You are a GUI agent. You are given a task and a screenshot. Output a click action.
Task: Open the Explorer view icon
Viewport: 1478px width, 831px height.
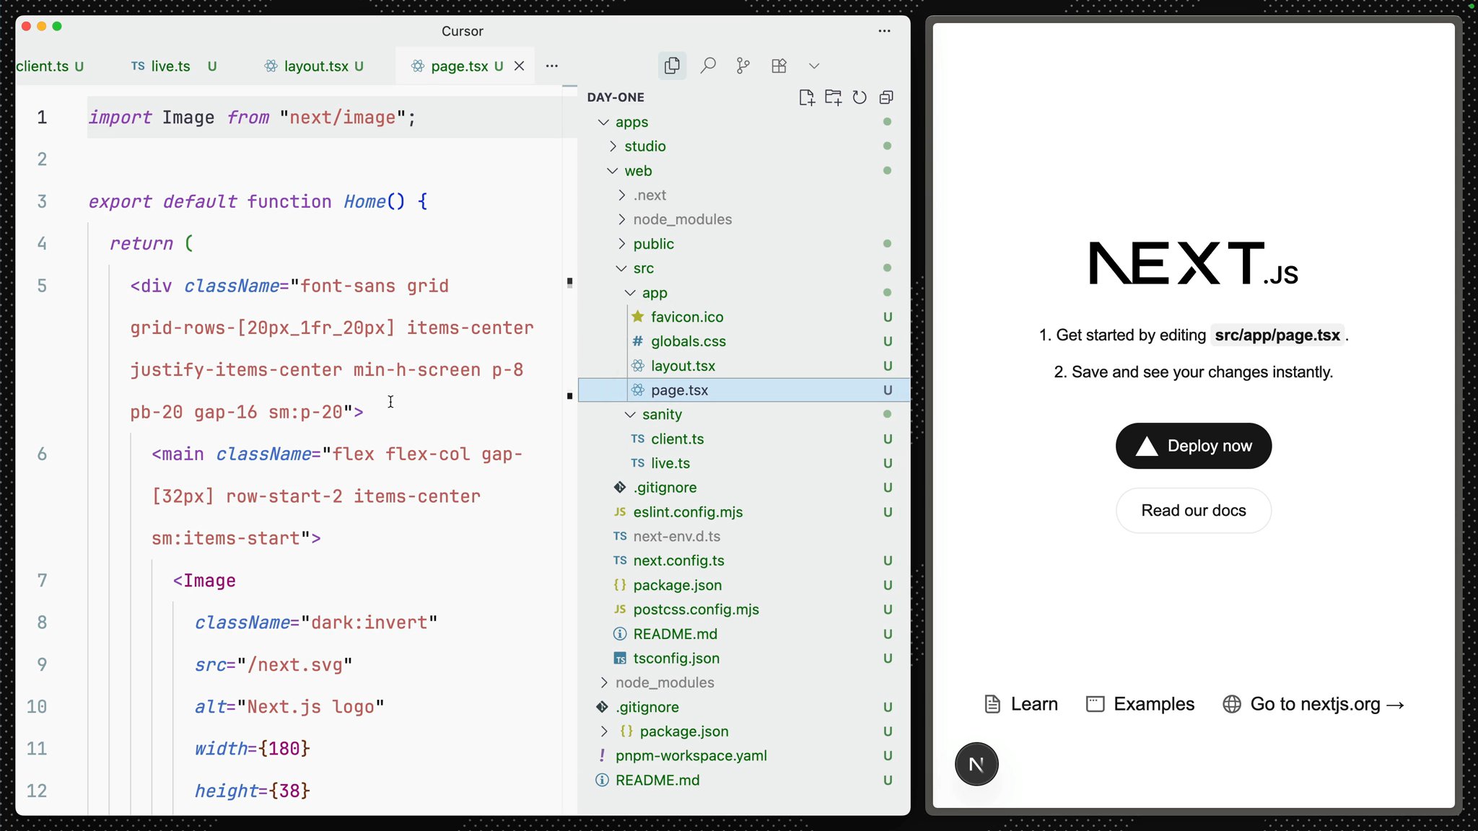click(x=672, y=66)
